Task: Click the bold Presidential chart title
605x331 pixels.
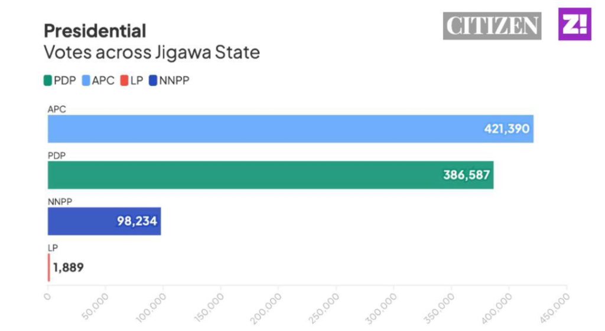Action: (x=95, y=31)
